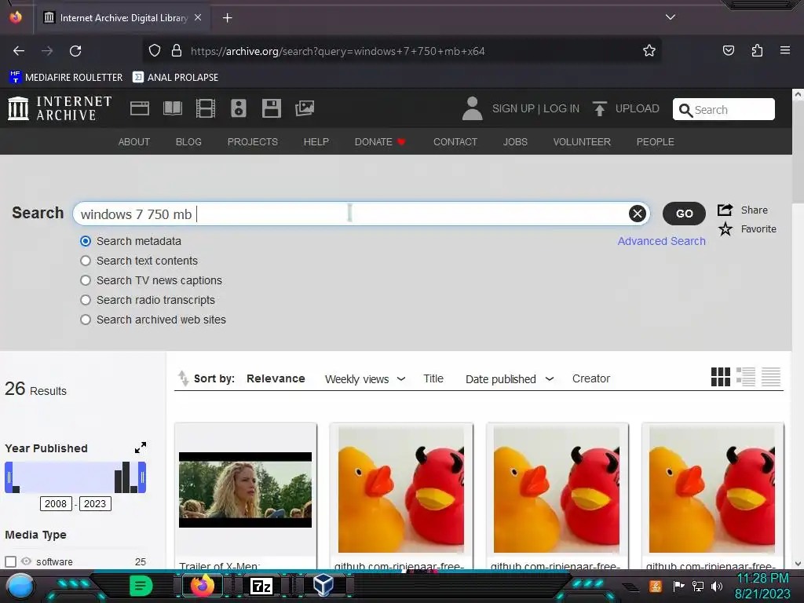Open 7-Zip from the taskbar

(x=261, y=586)
